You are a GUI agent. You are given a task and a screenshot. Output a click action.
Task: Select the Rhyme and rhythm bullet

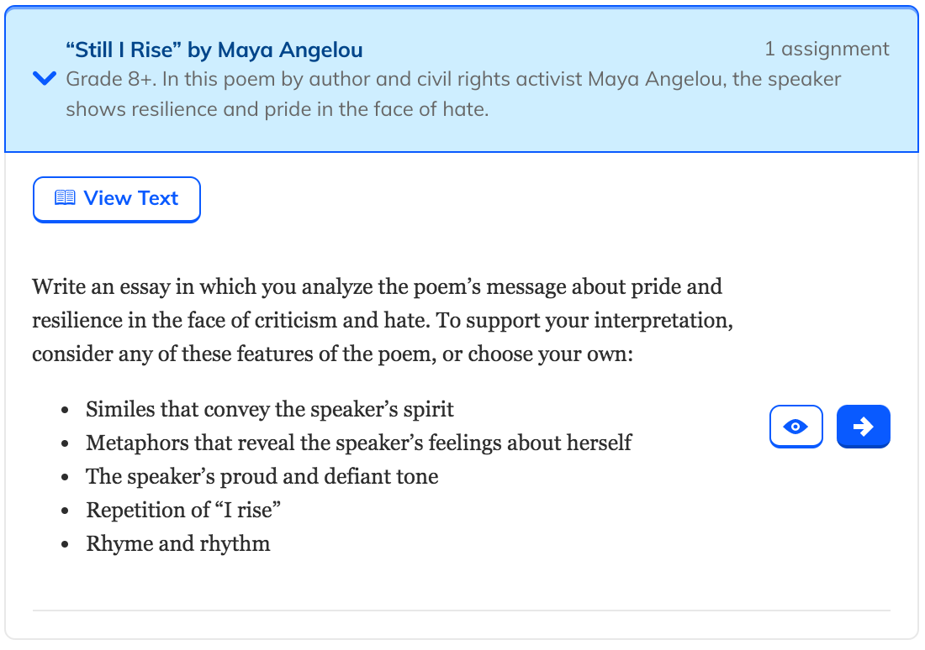[x=178, y=543]
